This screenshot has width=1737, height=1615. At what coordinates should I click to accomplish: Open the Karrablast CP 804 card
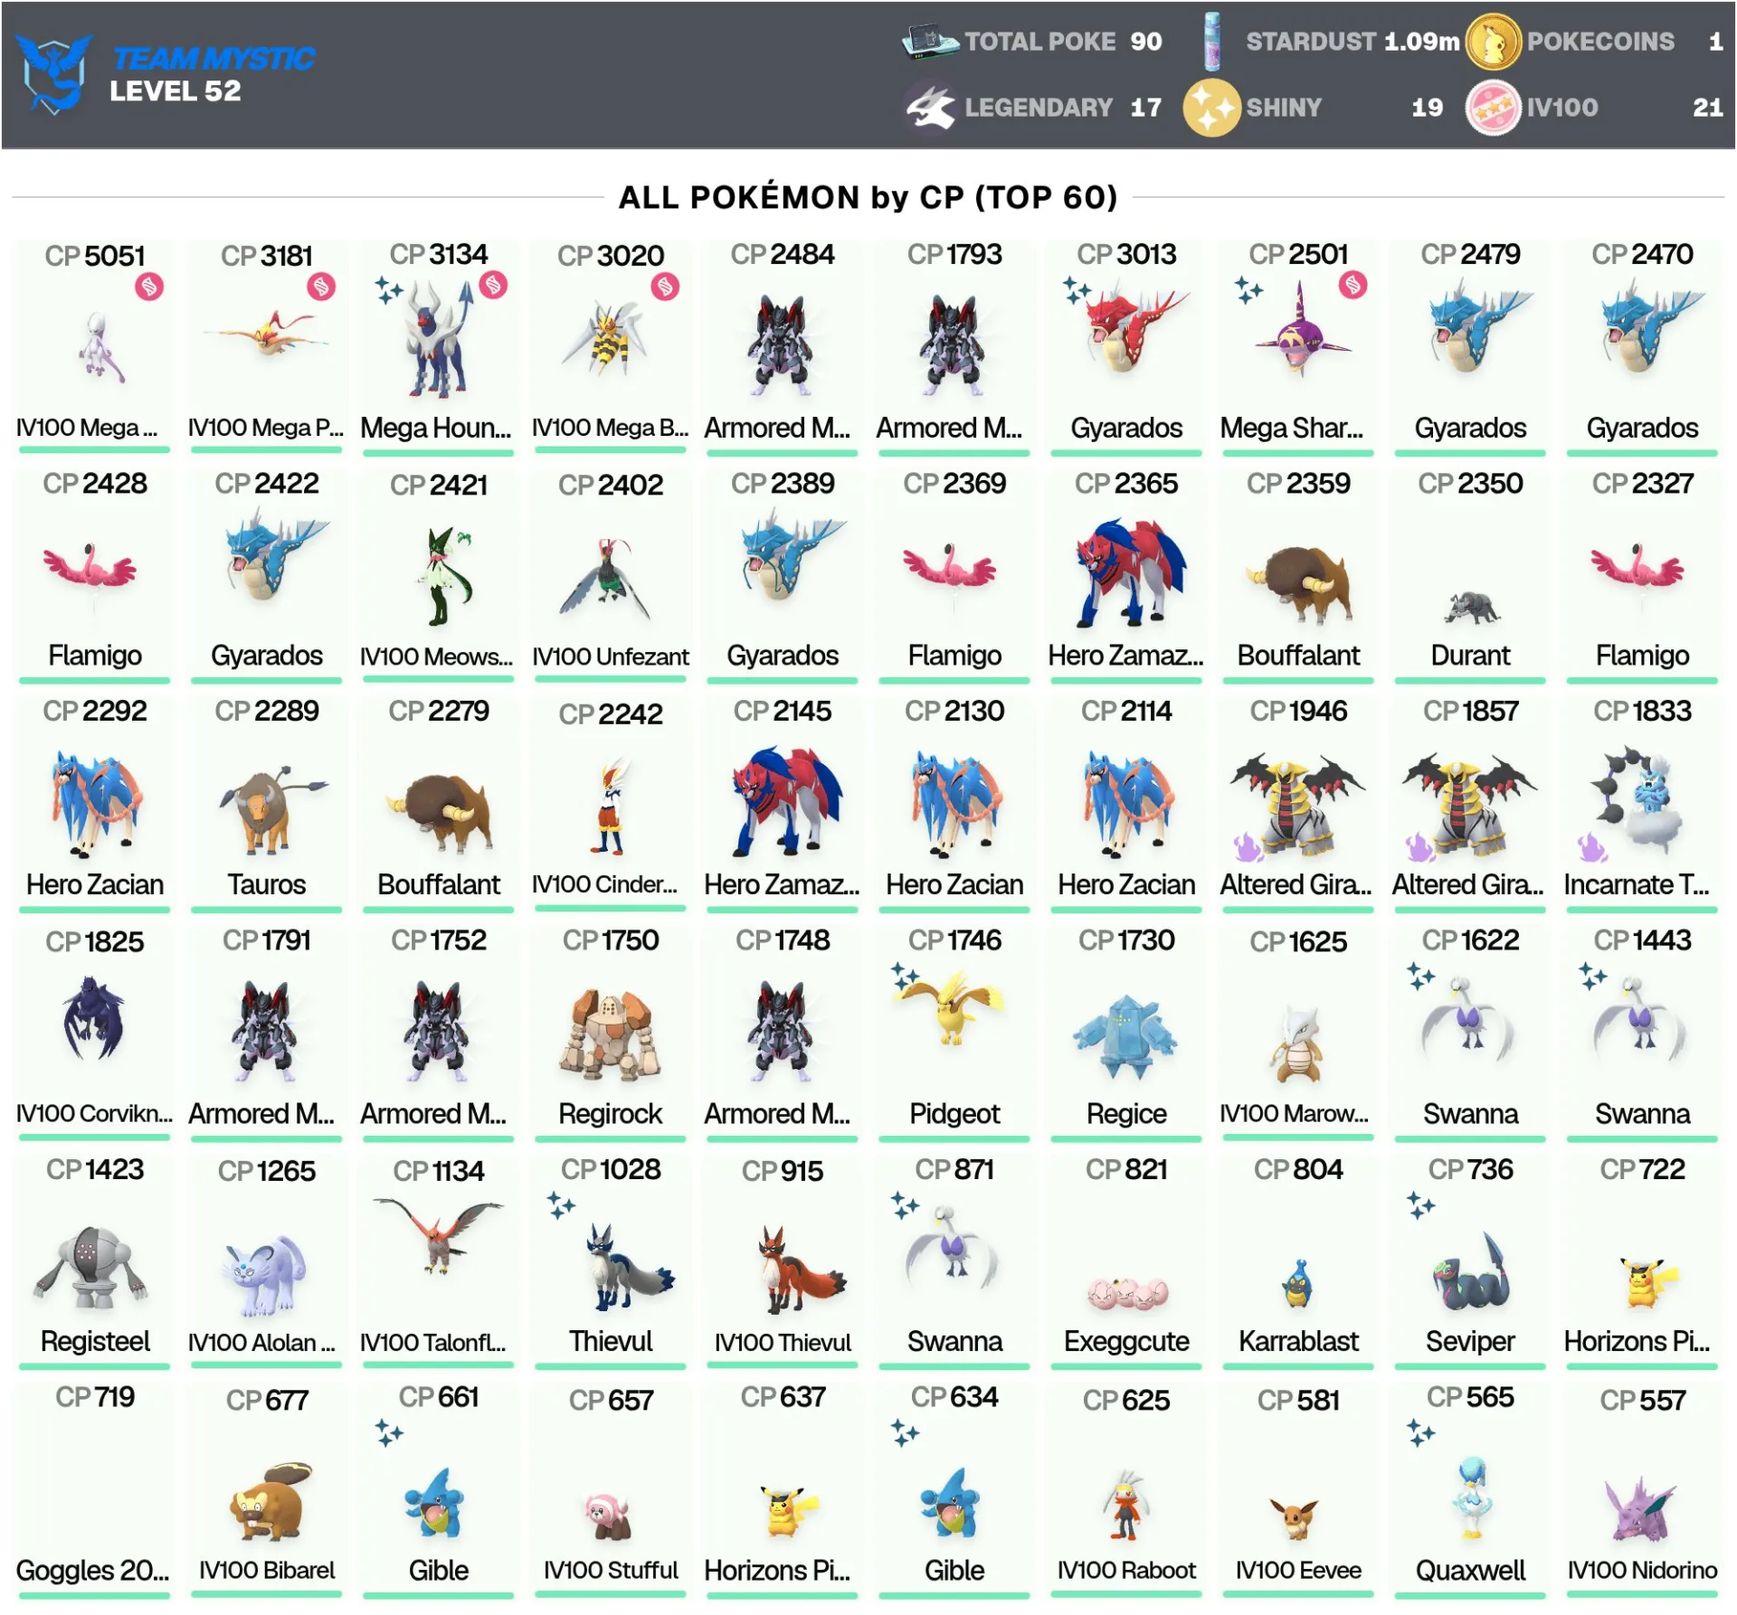(1298, 1262)
